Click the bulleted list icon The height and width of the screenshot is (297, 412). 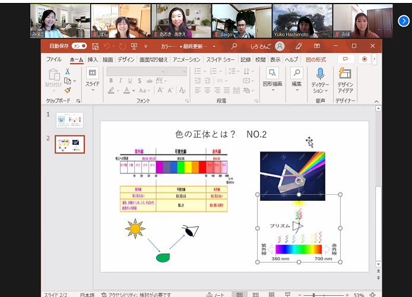tap(198, 71)
